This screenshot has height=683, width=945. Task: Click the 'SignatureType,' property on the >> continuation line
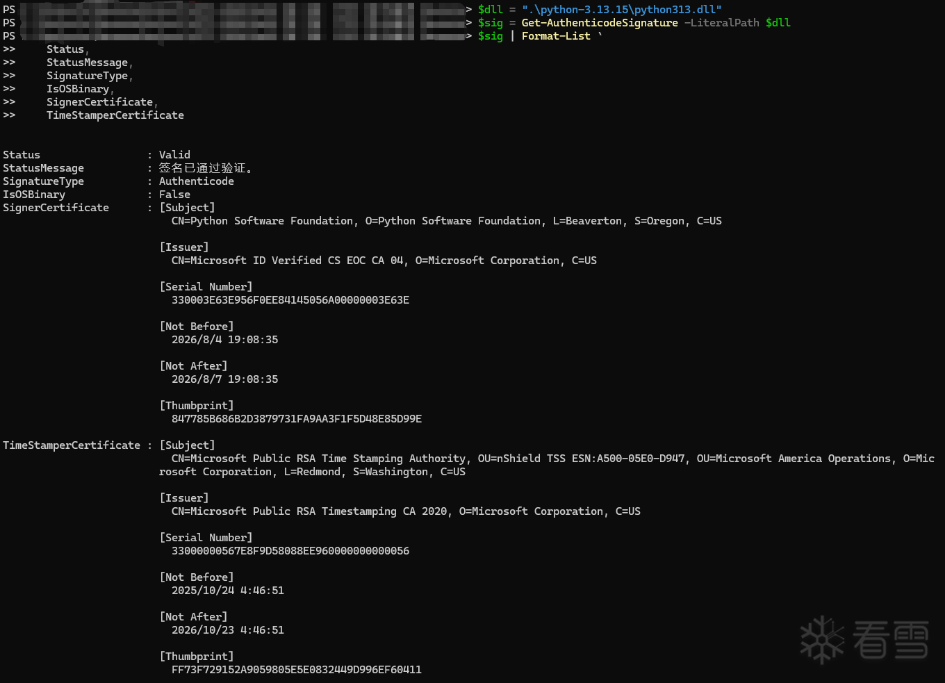pyautogui.click(x=90, y=76)
